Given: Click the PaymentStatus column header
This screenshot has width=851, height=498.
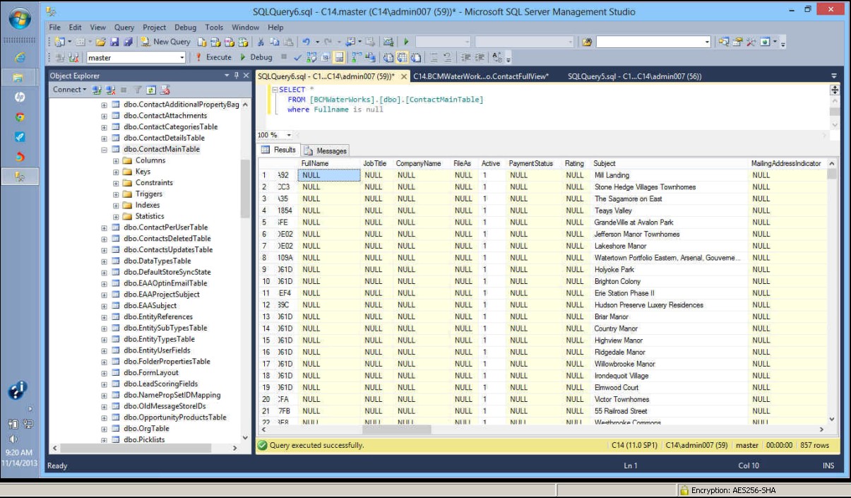Looking at the screenshot, I should (x=534, y=163).
